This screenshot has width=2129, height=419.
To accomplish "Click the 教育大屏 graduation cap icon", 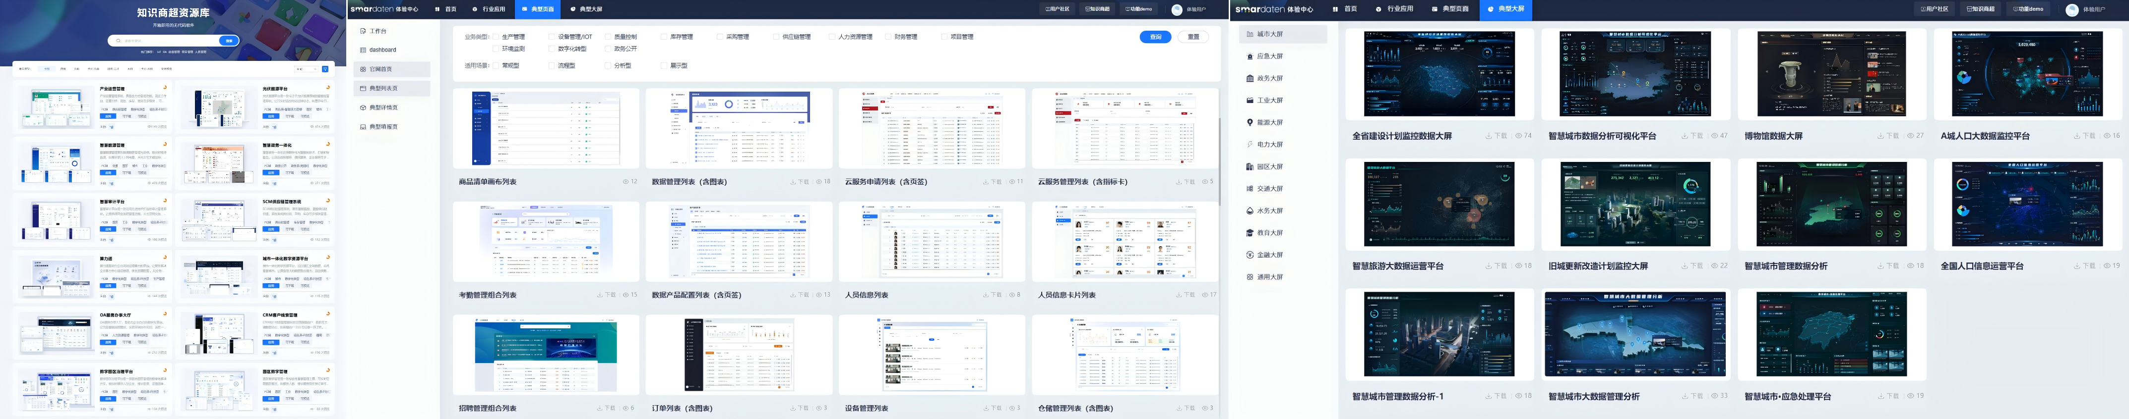I will pyautogui.click(x=1250, y=233).
